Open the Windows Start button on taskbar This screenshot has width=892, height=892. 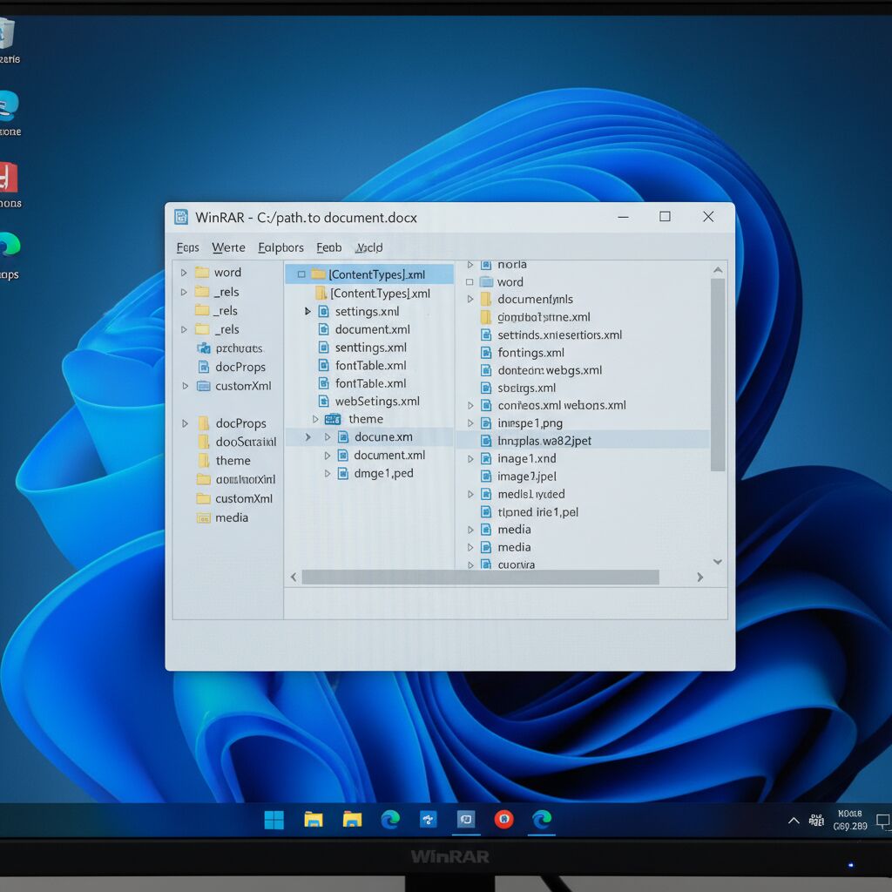point(274,820)
